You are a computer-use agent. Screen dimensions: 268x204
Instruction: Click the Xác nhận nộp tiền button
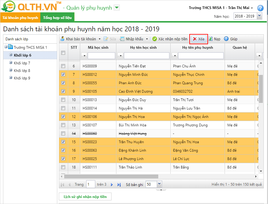170,39
